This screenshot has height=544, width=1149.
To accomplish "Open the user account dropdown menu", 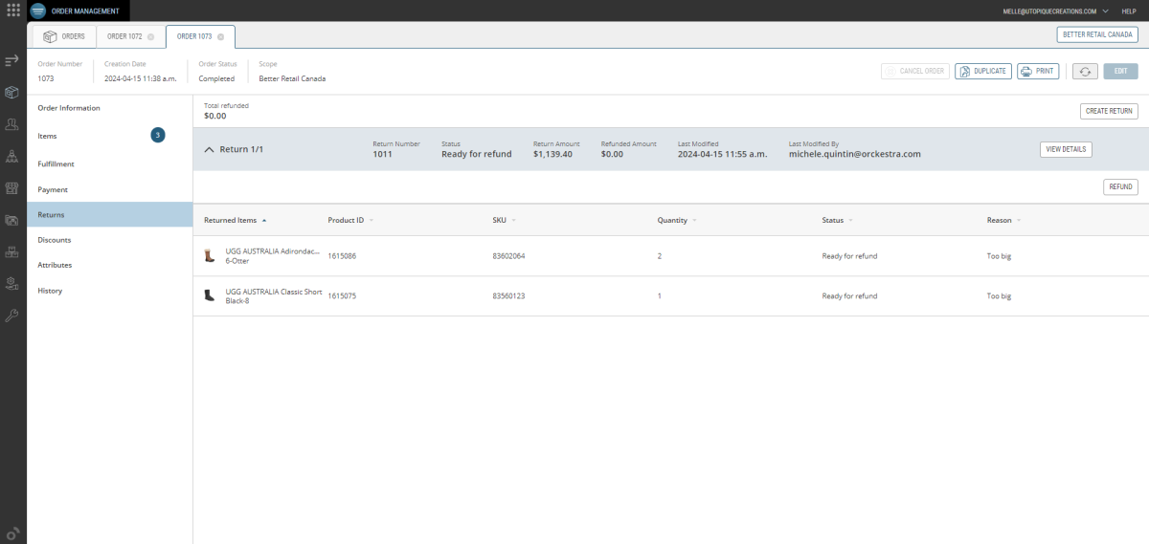I will click(x=1104, y=11).
